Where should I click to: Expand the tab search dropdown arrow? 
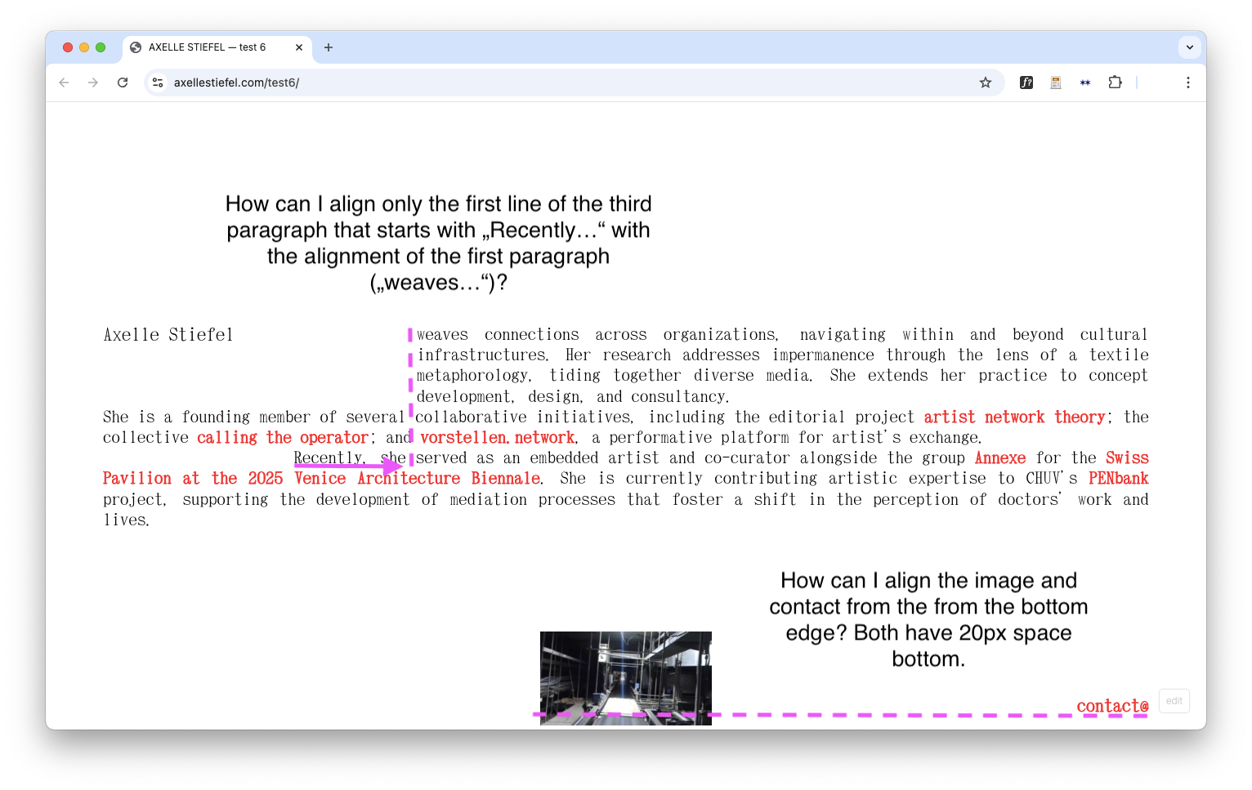[1189, 47]
